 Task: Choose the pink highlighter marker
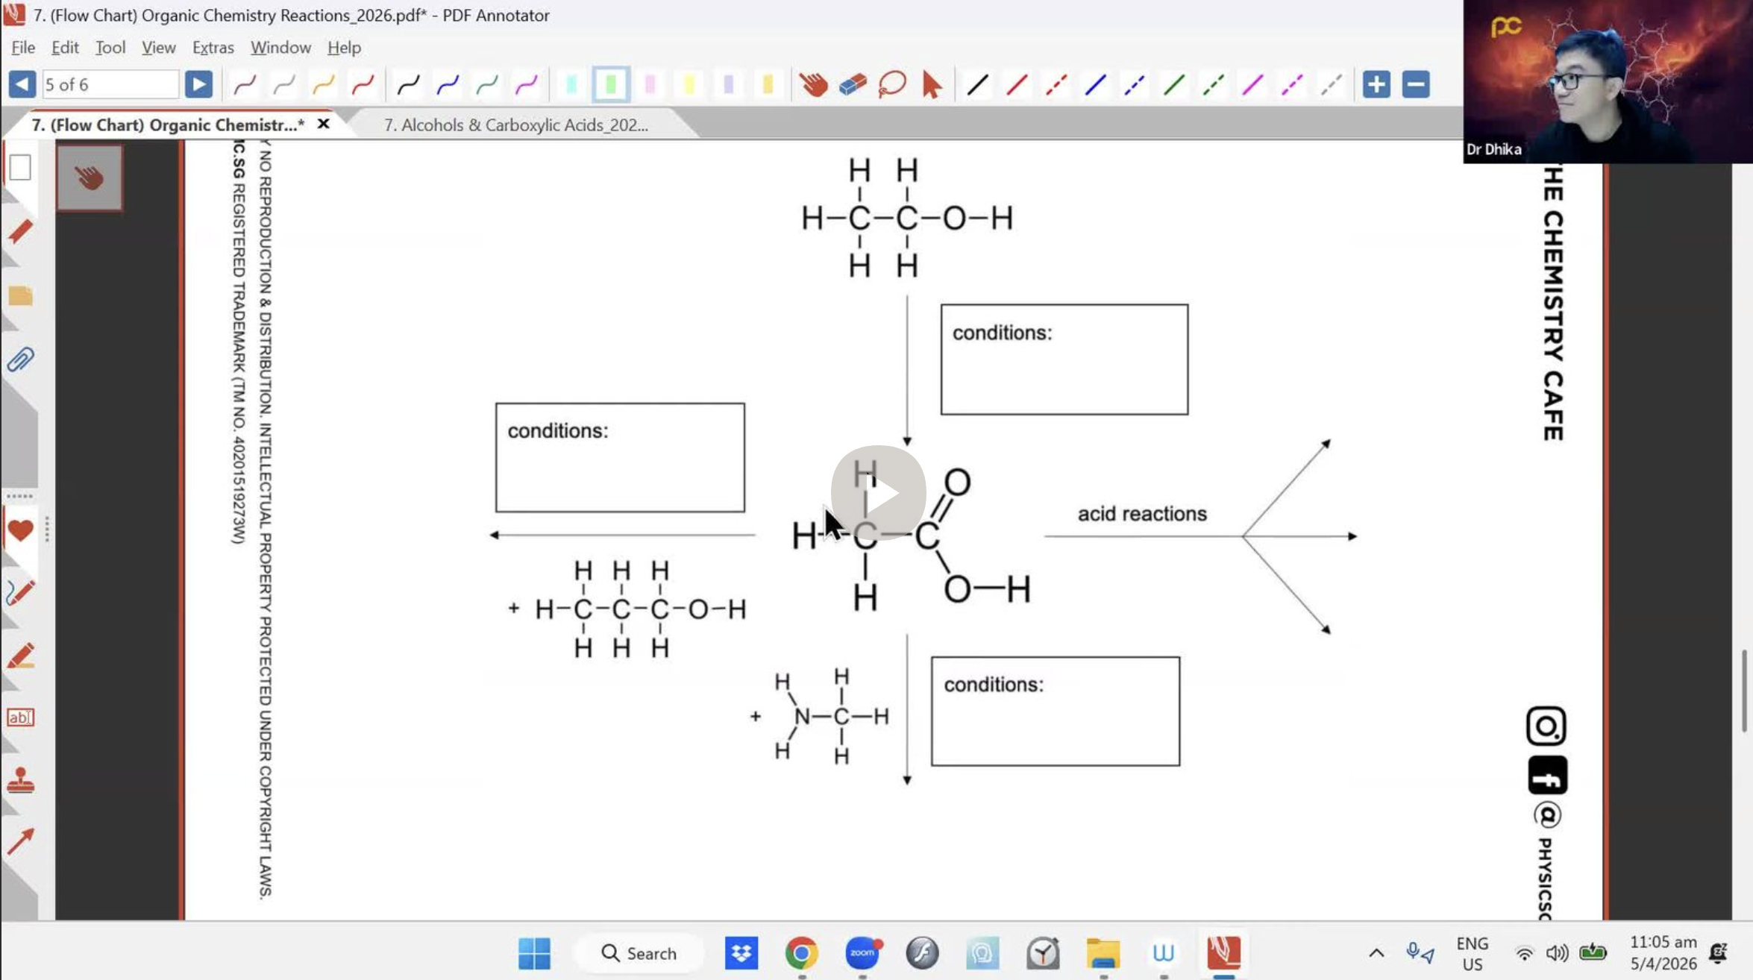(x=650, y=85)
